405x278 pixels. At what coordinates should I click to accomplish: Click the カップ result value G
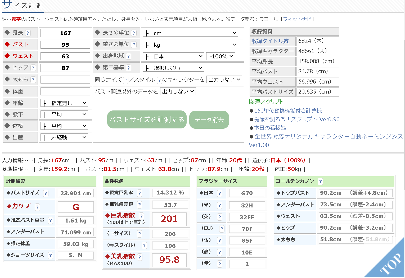pos(76,207)
